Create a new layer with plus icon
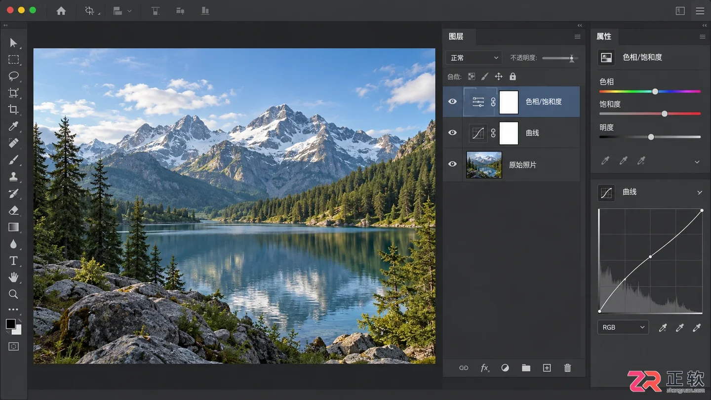Image resolution: width=711 pixels, height=400 pixels. coord(547,368)
